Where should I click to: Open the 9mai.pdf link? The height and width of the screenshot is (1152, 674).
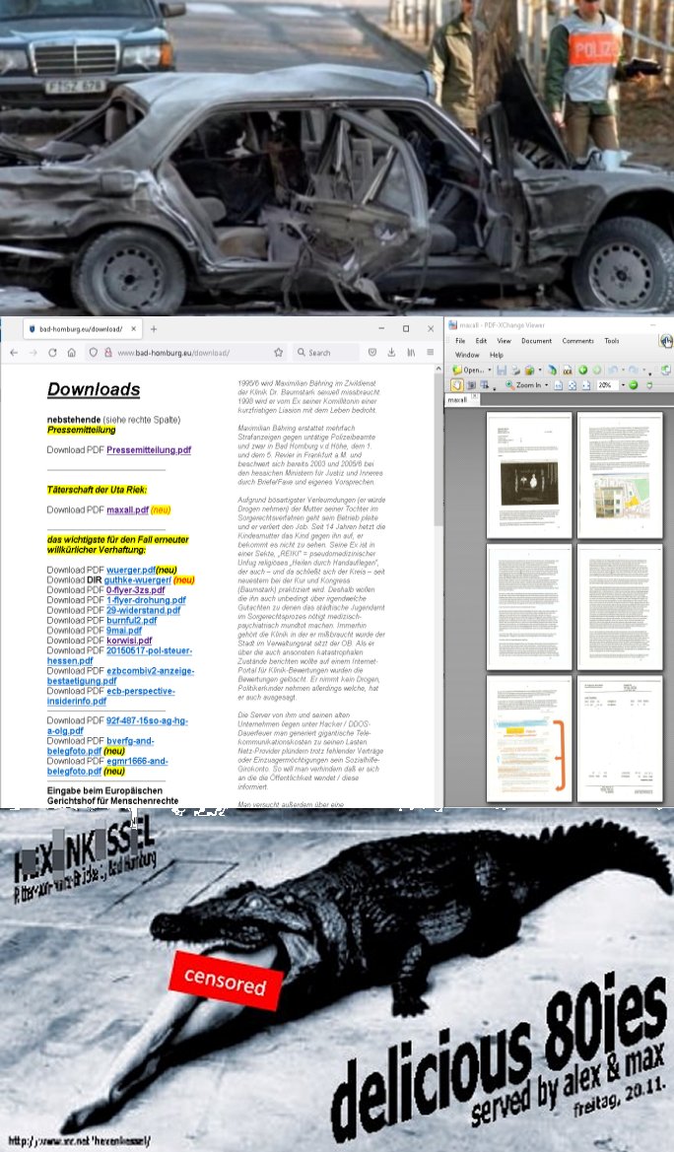coord(124,631)
